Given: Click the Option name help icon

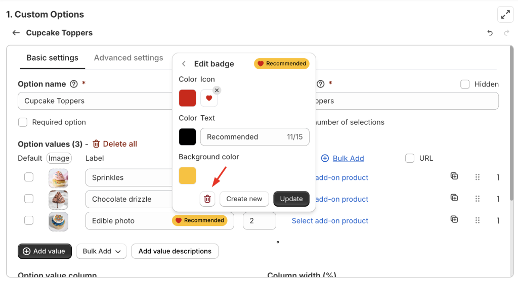Looking at the screenshot, I should 74,84.
